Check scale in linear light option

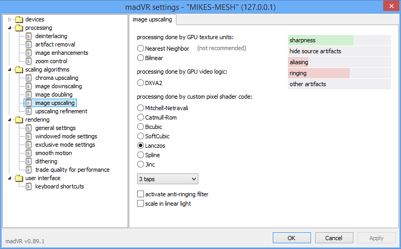click(140, 204)
